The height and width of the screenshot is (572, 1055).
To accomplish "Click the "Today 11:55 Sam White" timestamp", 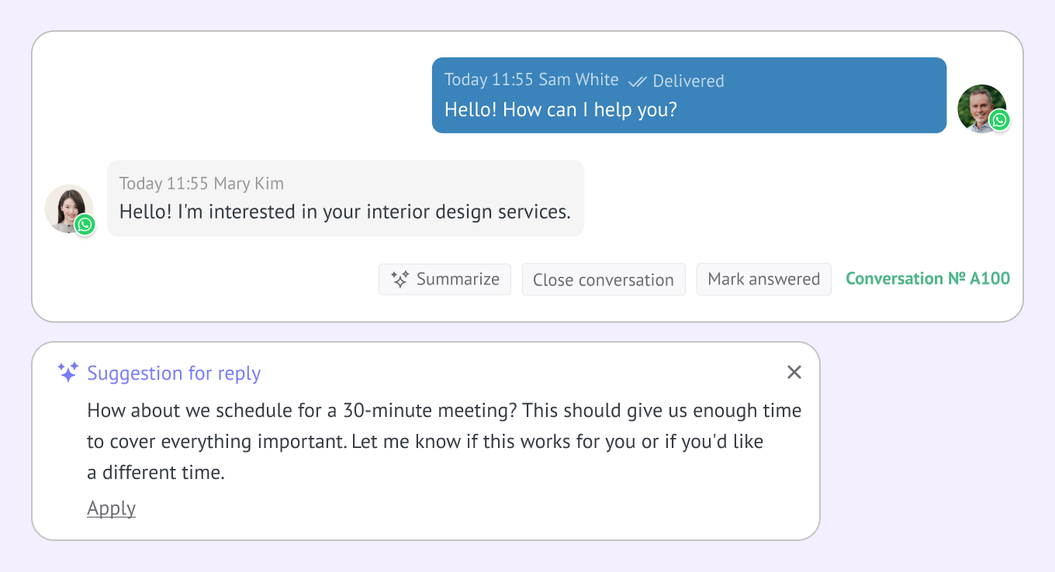I will coord(531,80).
